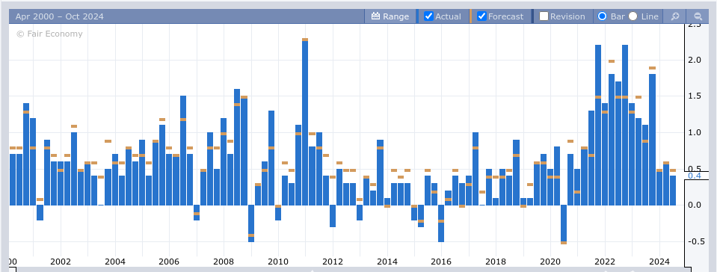The image size is (717, 272).
Task: Click the 'Apr 2000 – Oct 2024' date range text
Action: tap(60, 17)
